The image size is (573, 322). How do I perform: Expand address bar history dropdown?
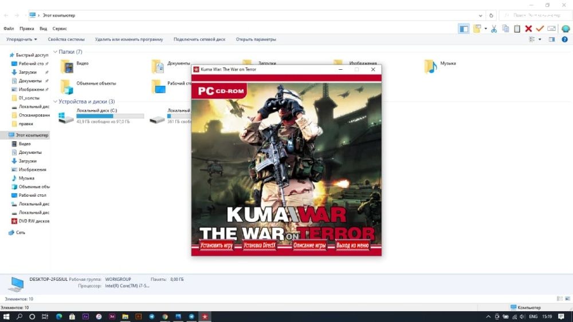point(481,15)
